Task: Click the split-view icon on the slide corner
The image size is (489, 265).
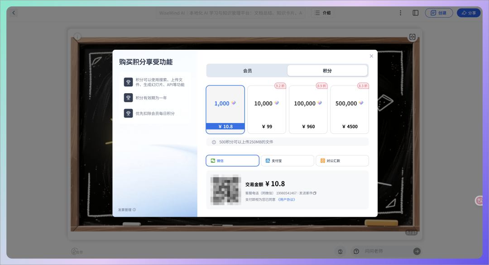Action: coord(412,37)
